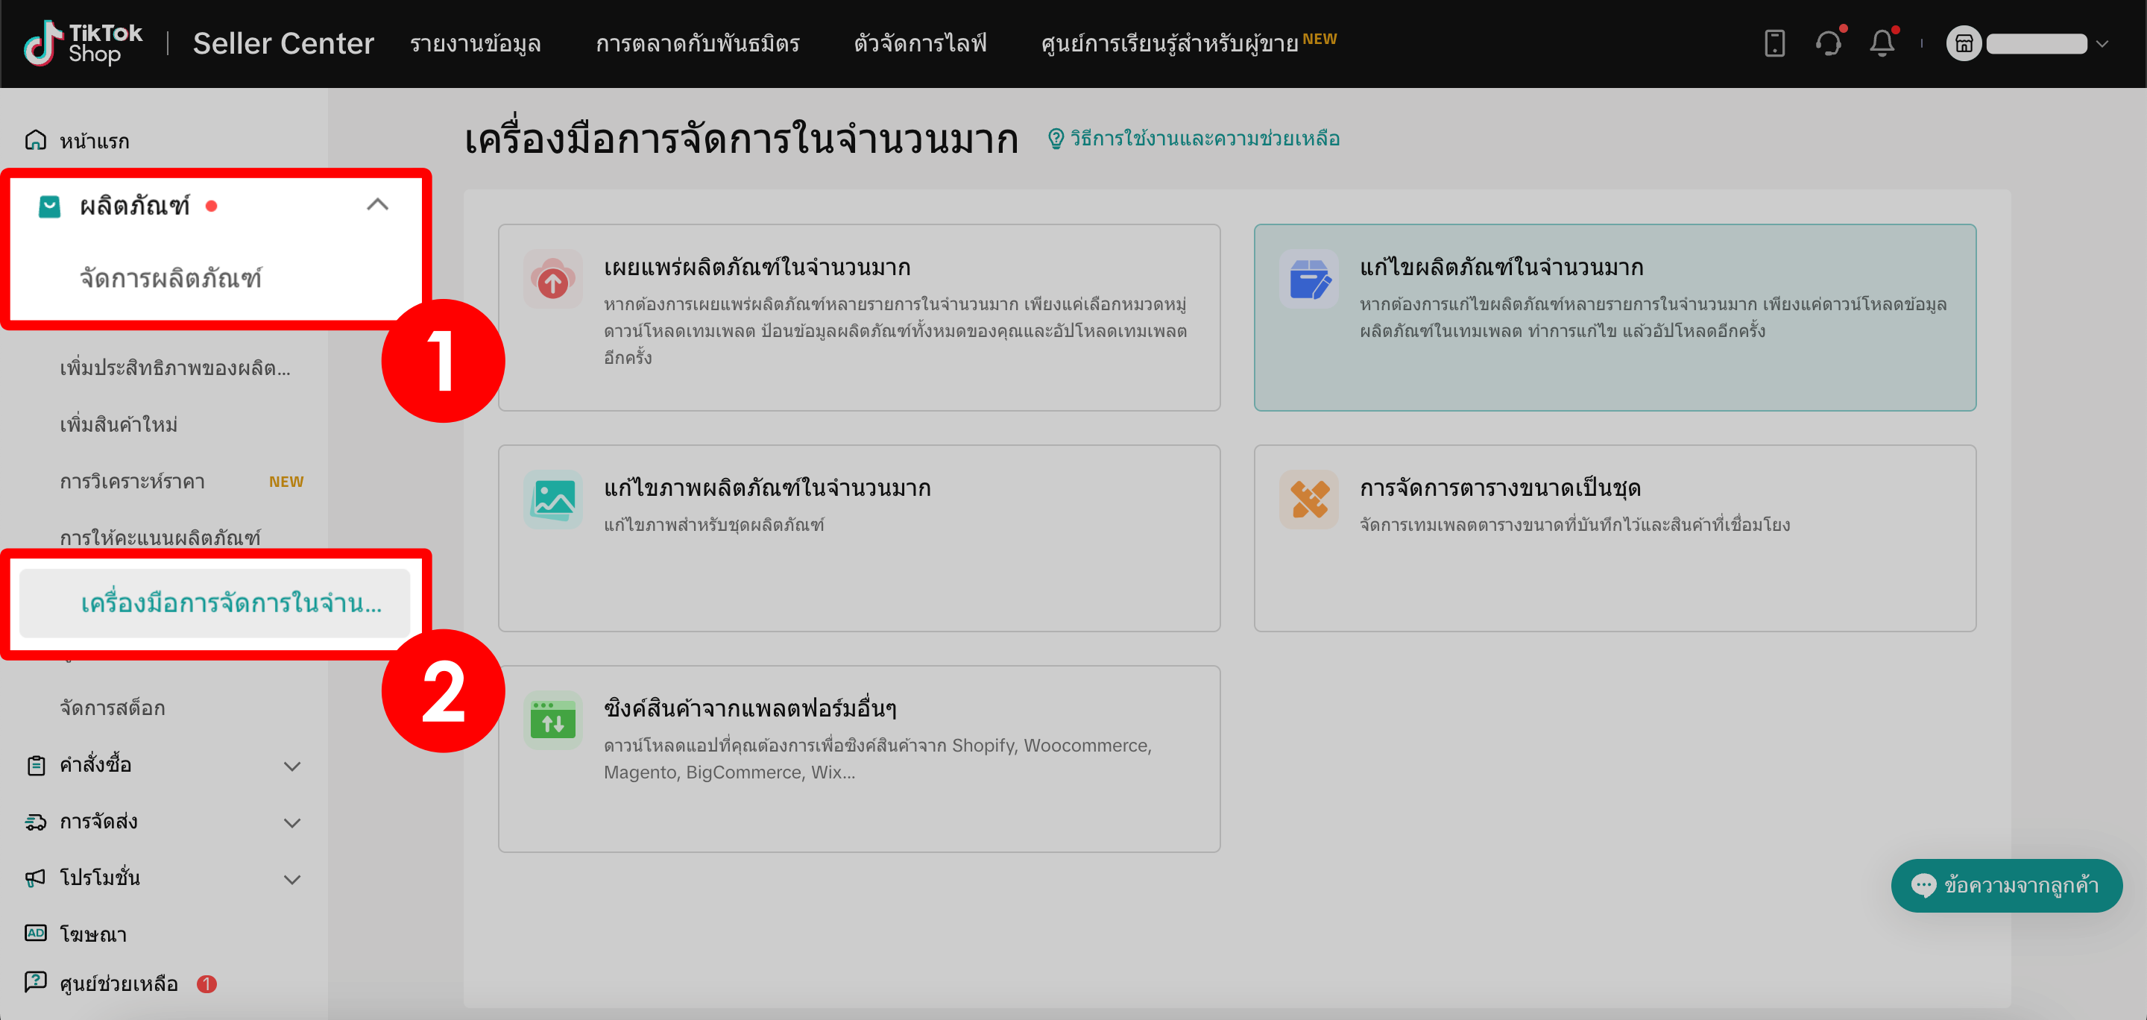Open the หน้าแรก home icon
This screenshot has width=2147, height=1020.
point(34,141)
